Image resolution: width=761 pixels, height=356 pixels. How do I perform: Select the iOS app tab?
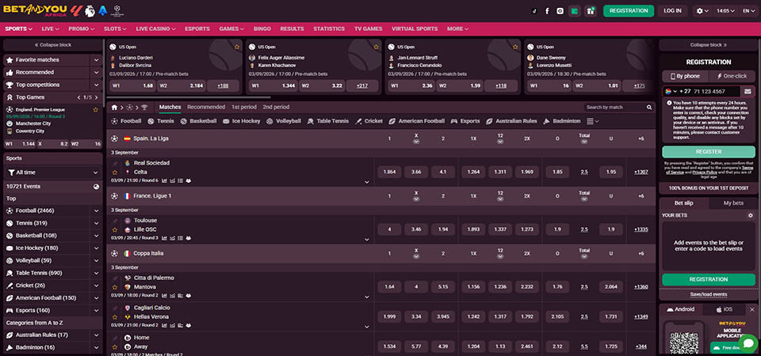pos(724,309)
